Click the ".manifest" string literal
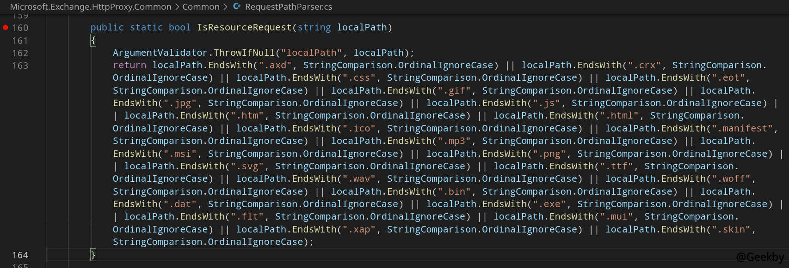This screenshot has height=268, width=789. (742, 128)
